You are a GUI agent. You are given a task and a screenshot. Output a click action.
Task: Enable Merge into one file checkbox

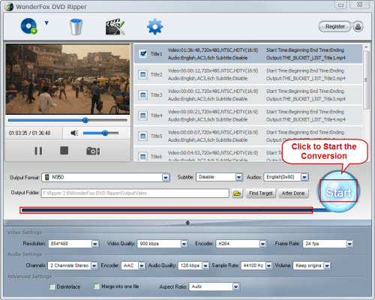pyautogui.click(x=96, y=286)
